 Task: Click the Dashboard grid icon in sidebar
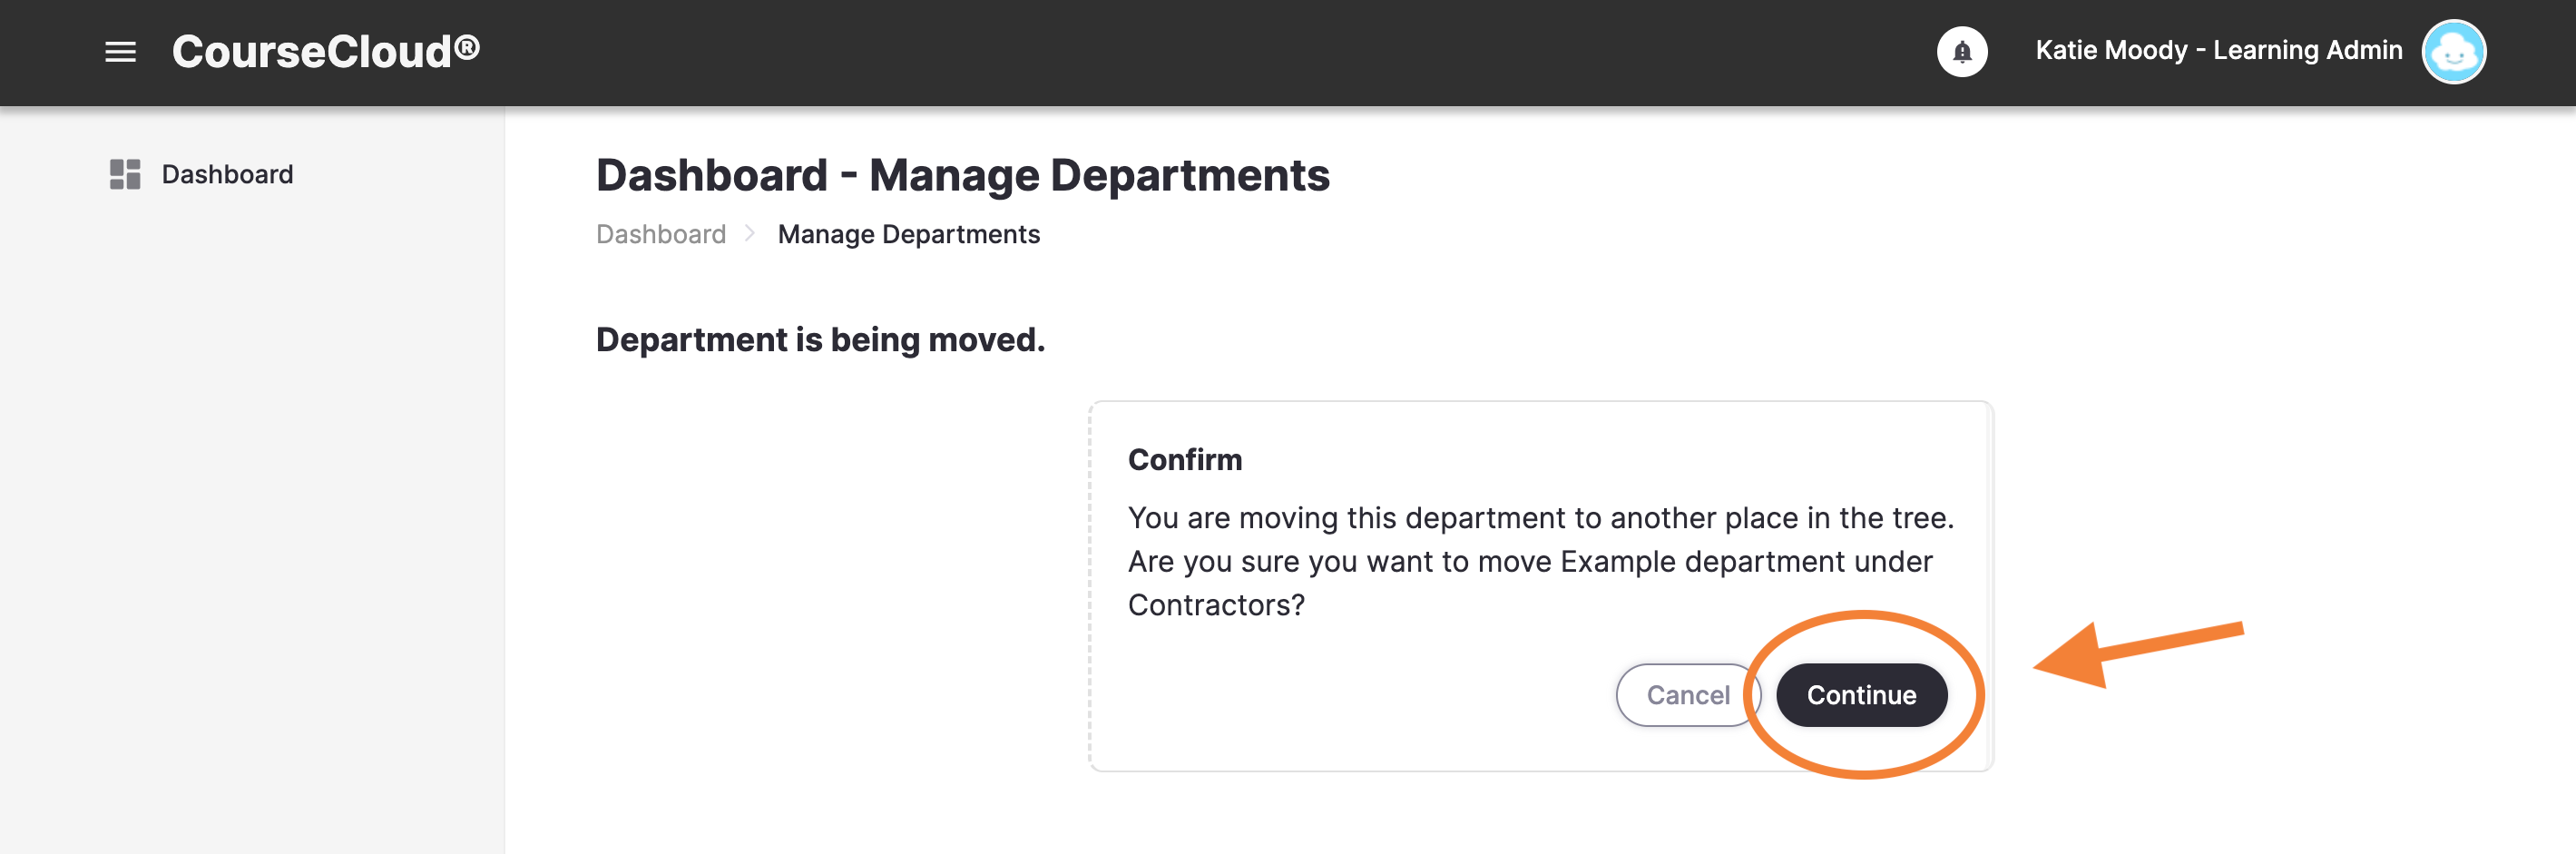point(125,174)
